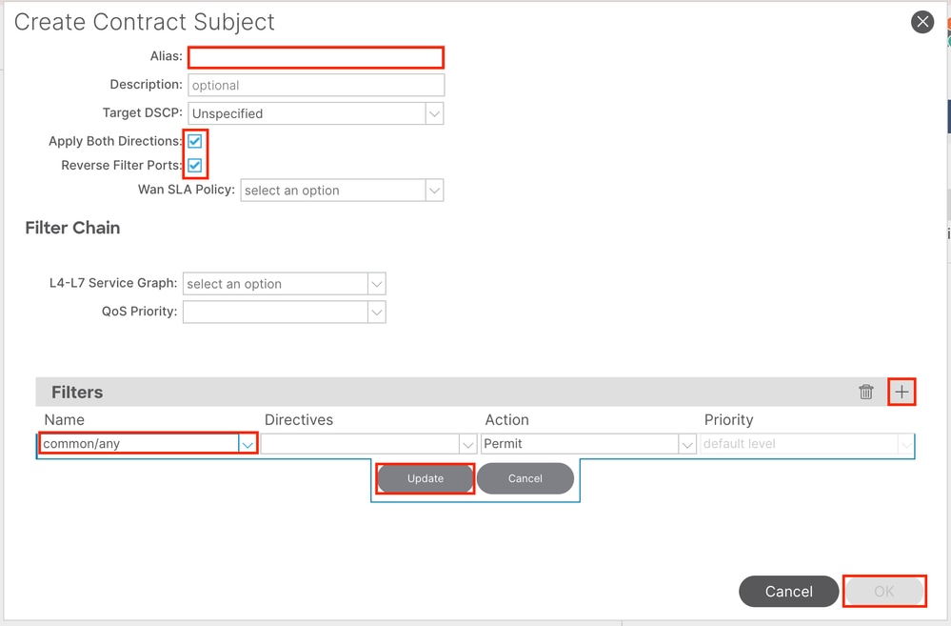Open L4-L7 Service Graph dropdown

376,284
